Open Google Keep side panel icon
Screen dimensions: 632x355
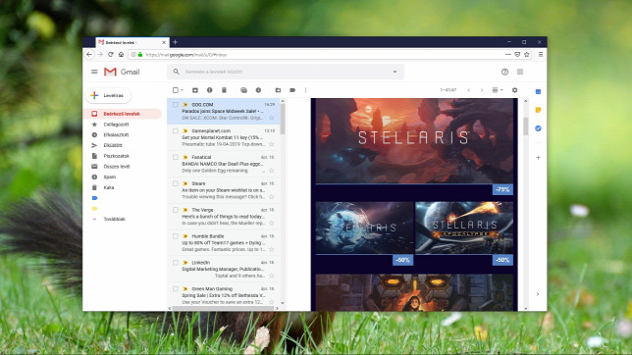[538, 110]
